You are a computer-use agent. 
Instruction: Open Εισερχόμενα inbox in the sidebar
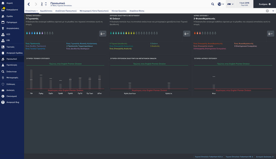(x=12, y=9)
